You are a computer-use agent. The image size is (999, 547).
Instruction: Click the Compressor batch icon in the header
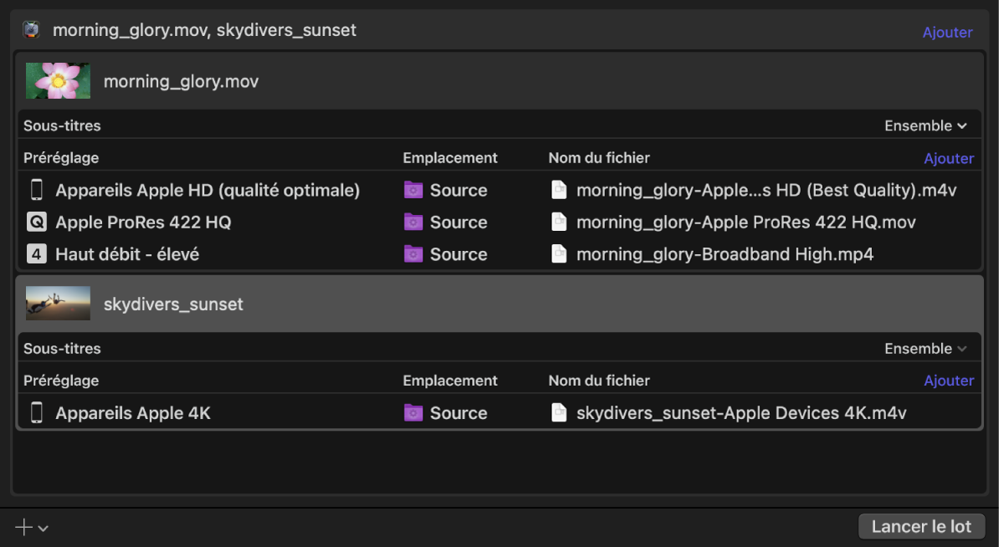pos(31,30)
